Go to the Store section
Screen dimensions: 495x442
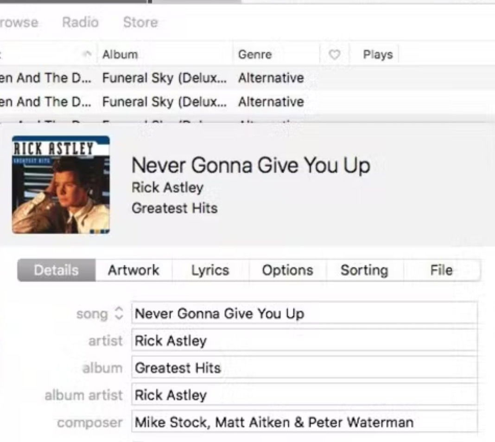pos(140,22)
